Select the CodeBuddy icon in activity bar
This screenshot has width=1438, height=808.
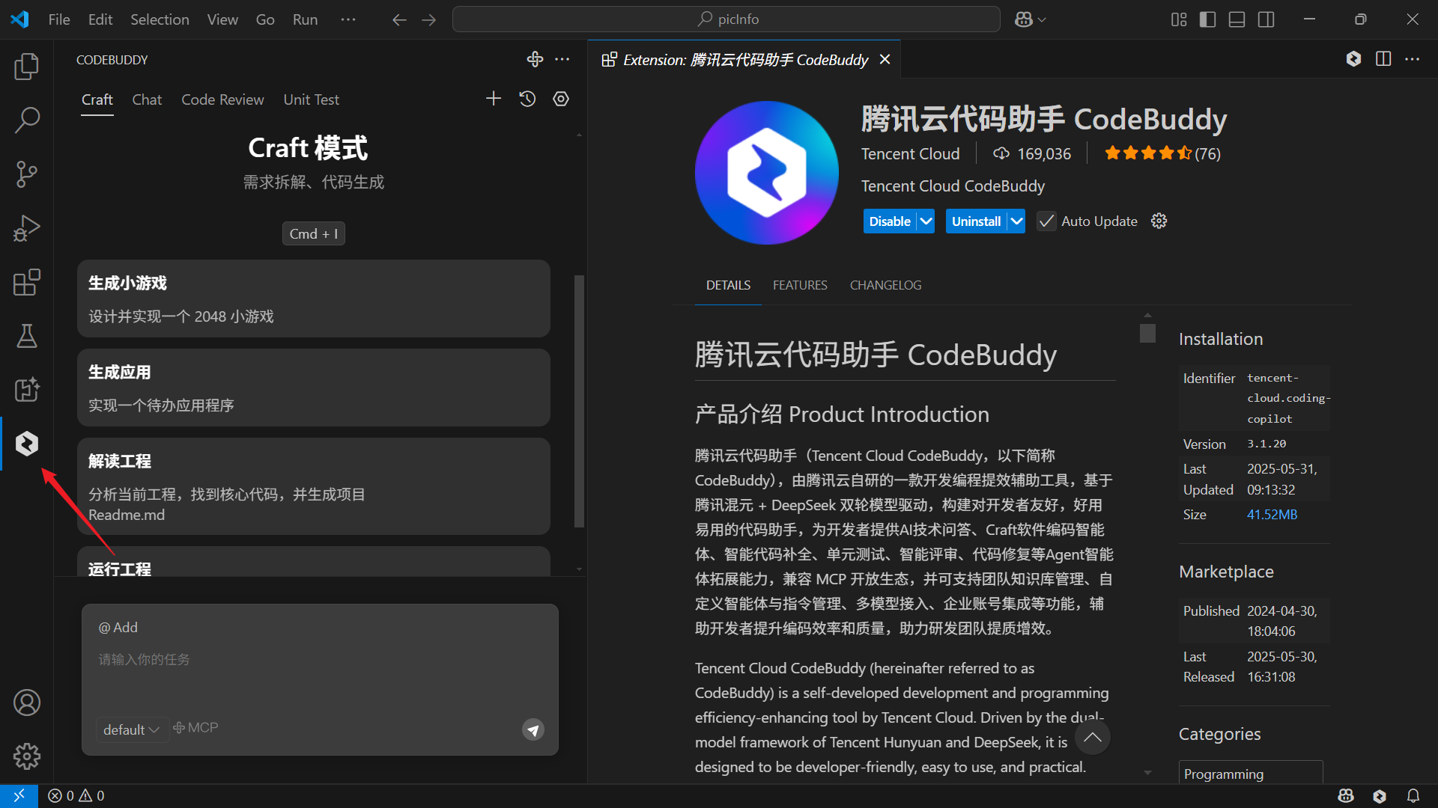[x=27, y=444]
